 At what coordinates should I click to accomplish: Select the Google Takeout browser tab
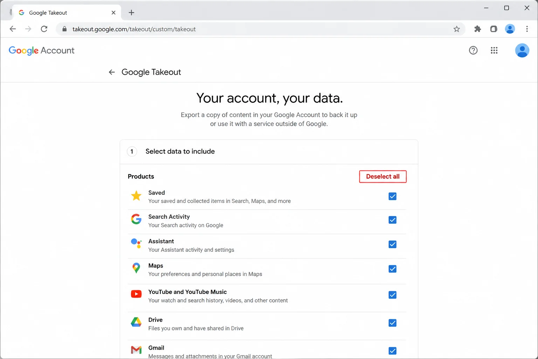tap(67, 13)
